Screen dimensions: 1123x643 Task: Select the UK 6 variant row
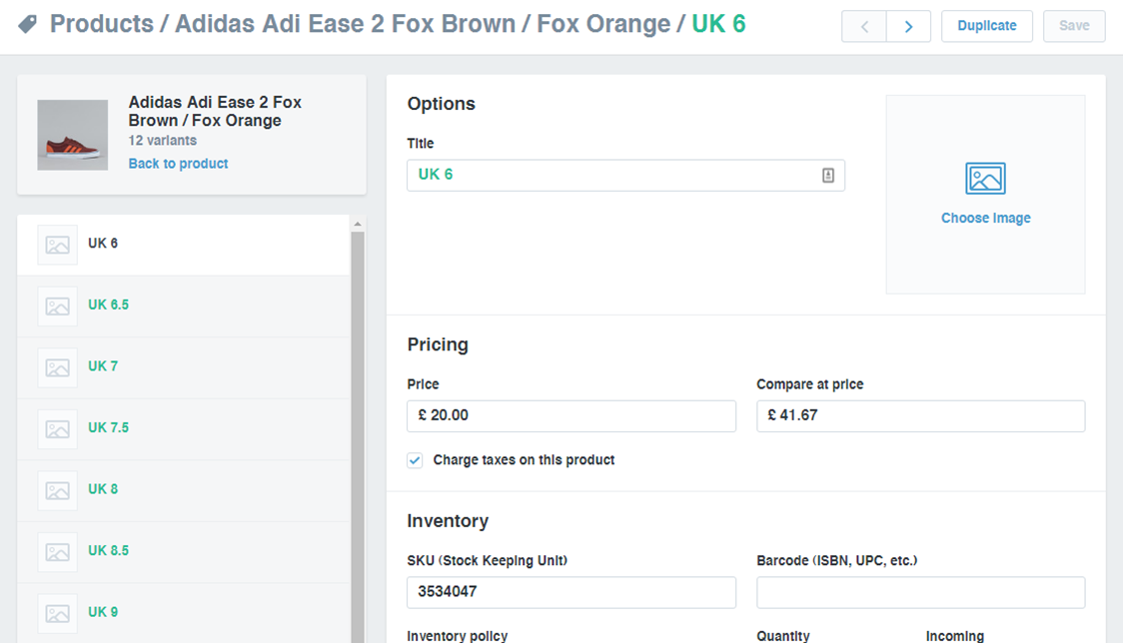click(x=184, y=245)
